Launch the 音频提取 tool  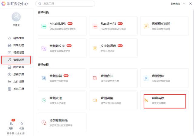(164, 78)
